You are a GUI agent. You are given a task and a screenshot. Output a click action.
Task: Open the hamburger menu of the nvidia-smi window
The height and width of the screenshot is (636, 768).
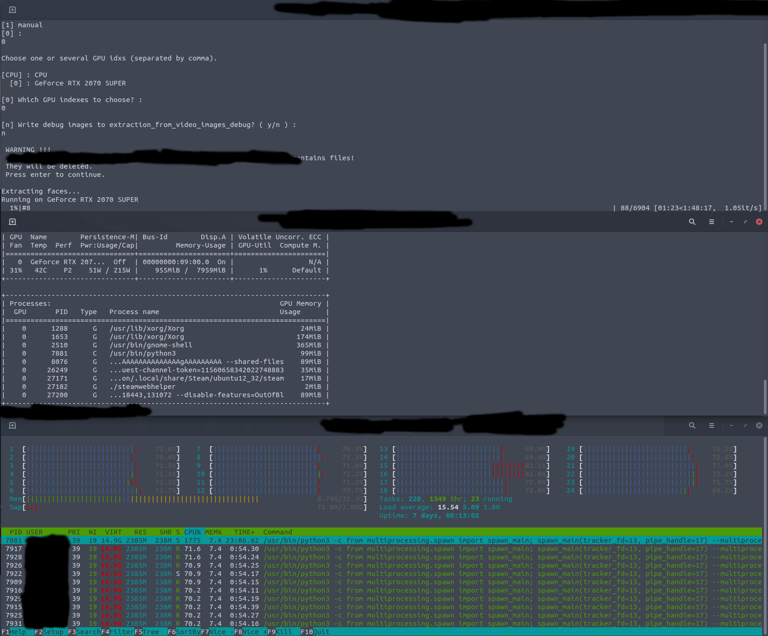coord(711,222)
